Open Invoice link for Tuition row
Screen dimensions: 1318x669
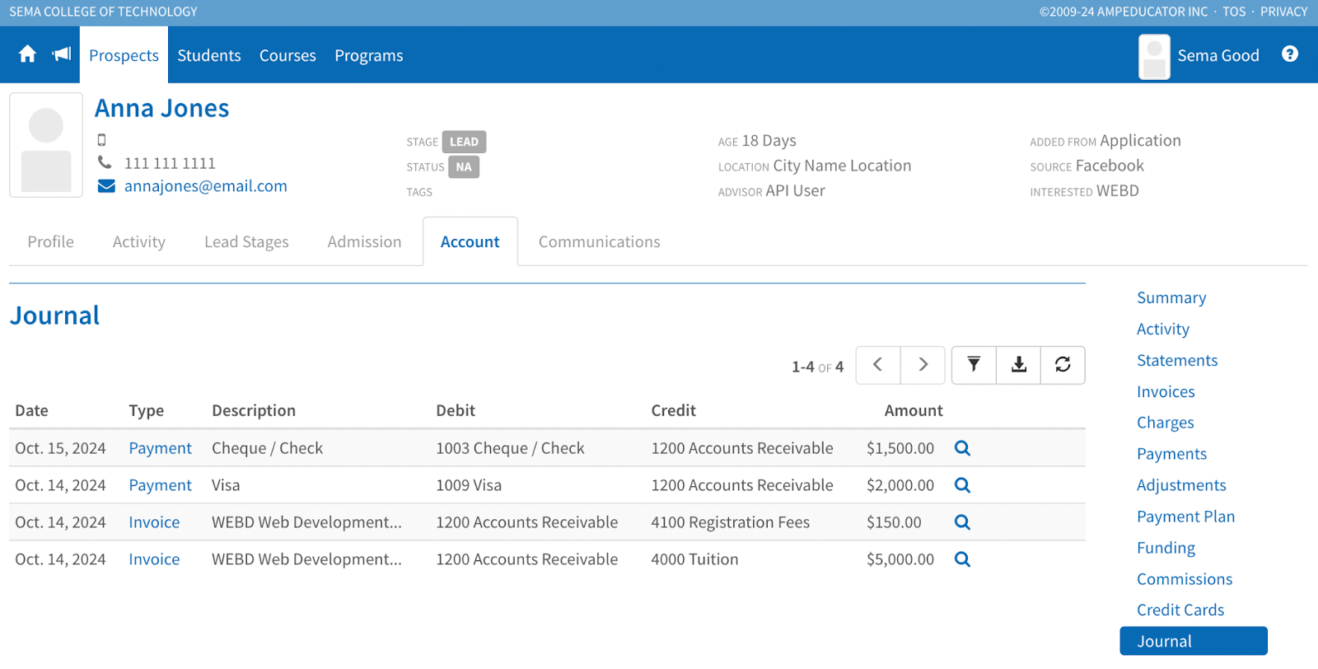click(154, 559)
